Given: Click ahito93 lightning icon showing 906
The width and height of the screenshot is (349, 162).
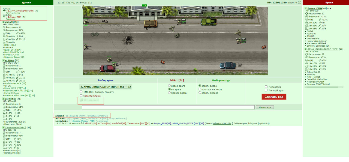Looking at the screenshot, I should coord(18,36).
